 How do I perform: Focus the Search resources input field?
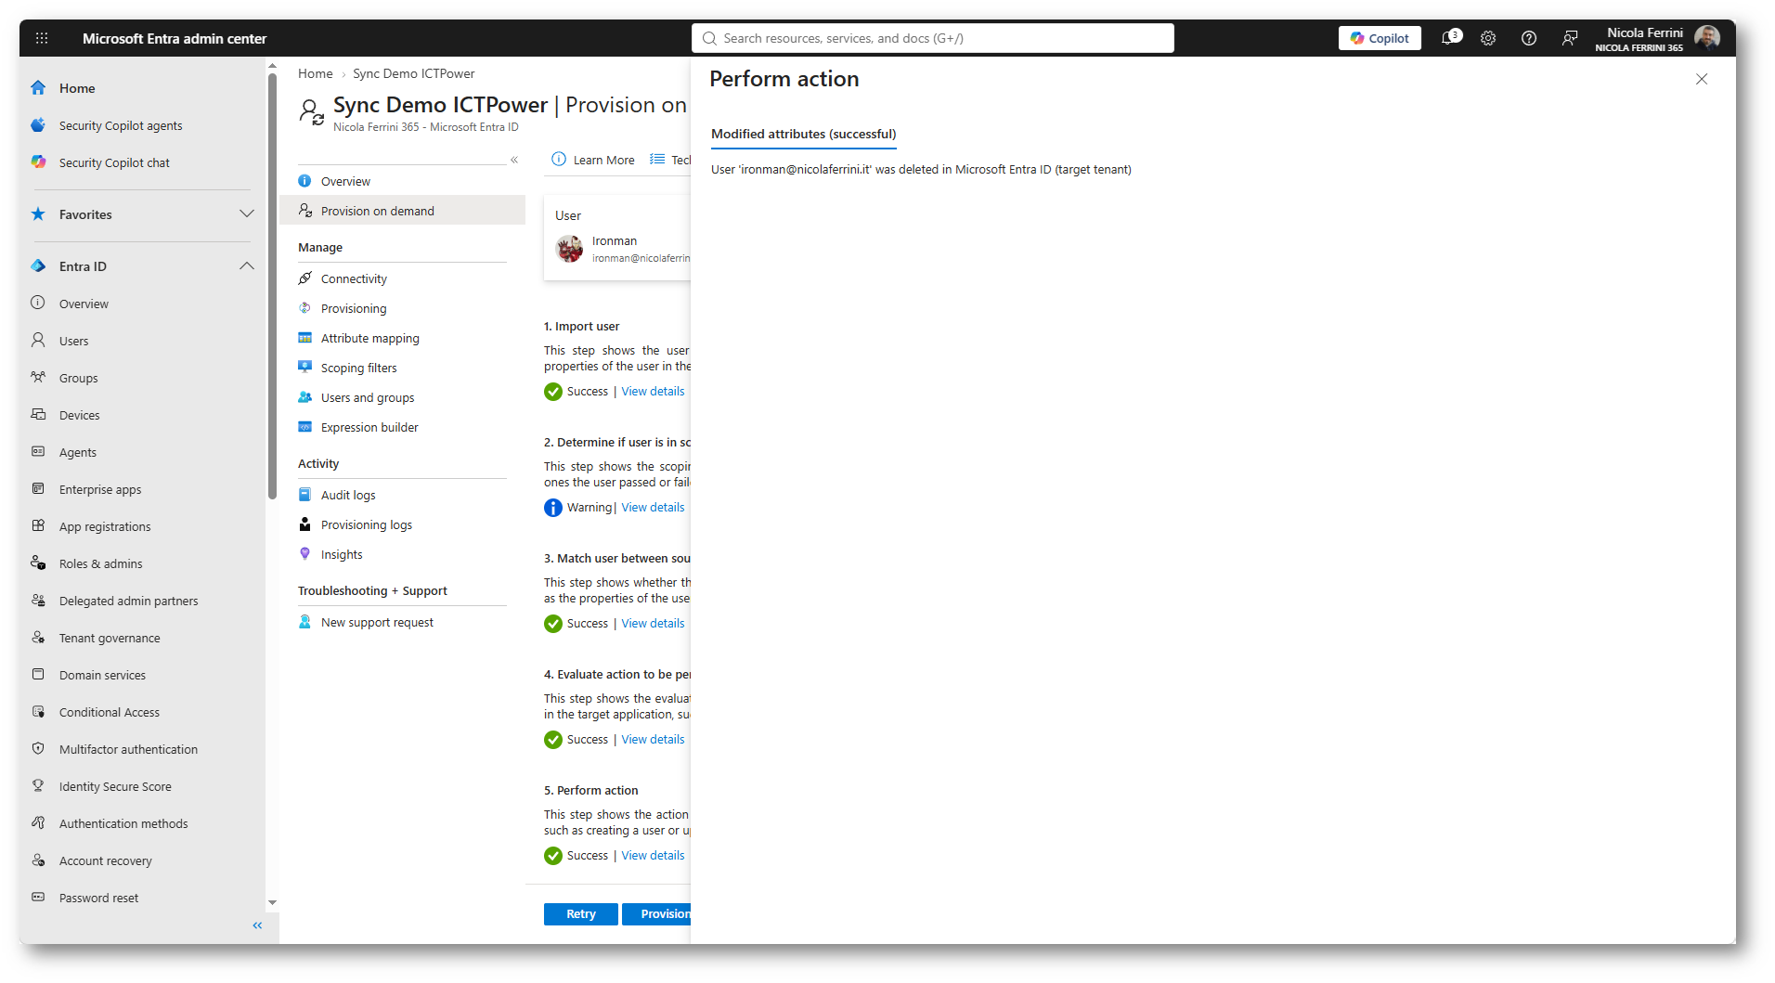(932, 38)
